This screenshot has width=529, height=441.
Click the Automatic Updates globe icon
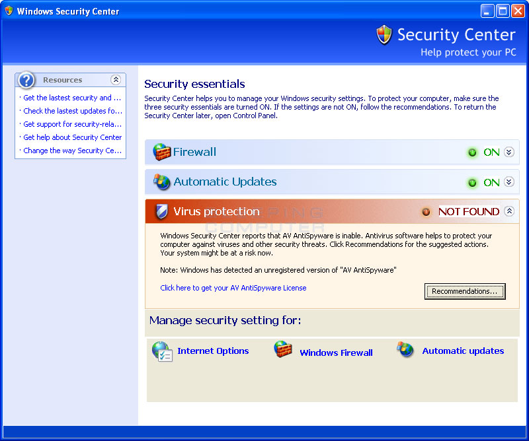(162, 182)
